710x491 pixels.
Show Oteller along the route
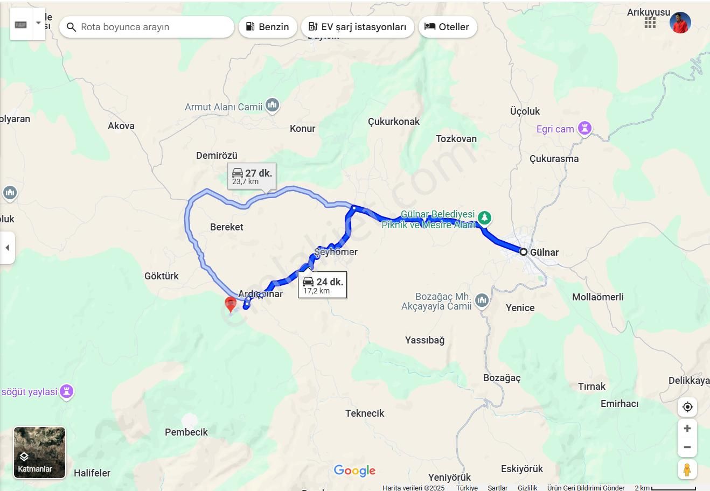(x=448, y=27)
